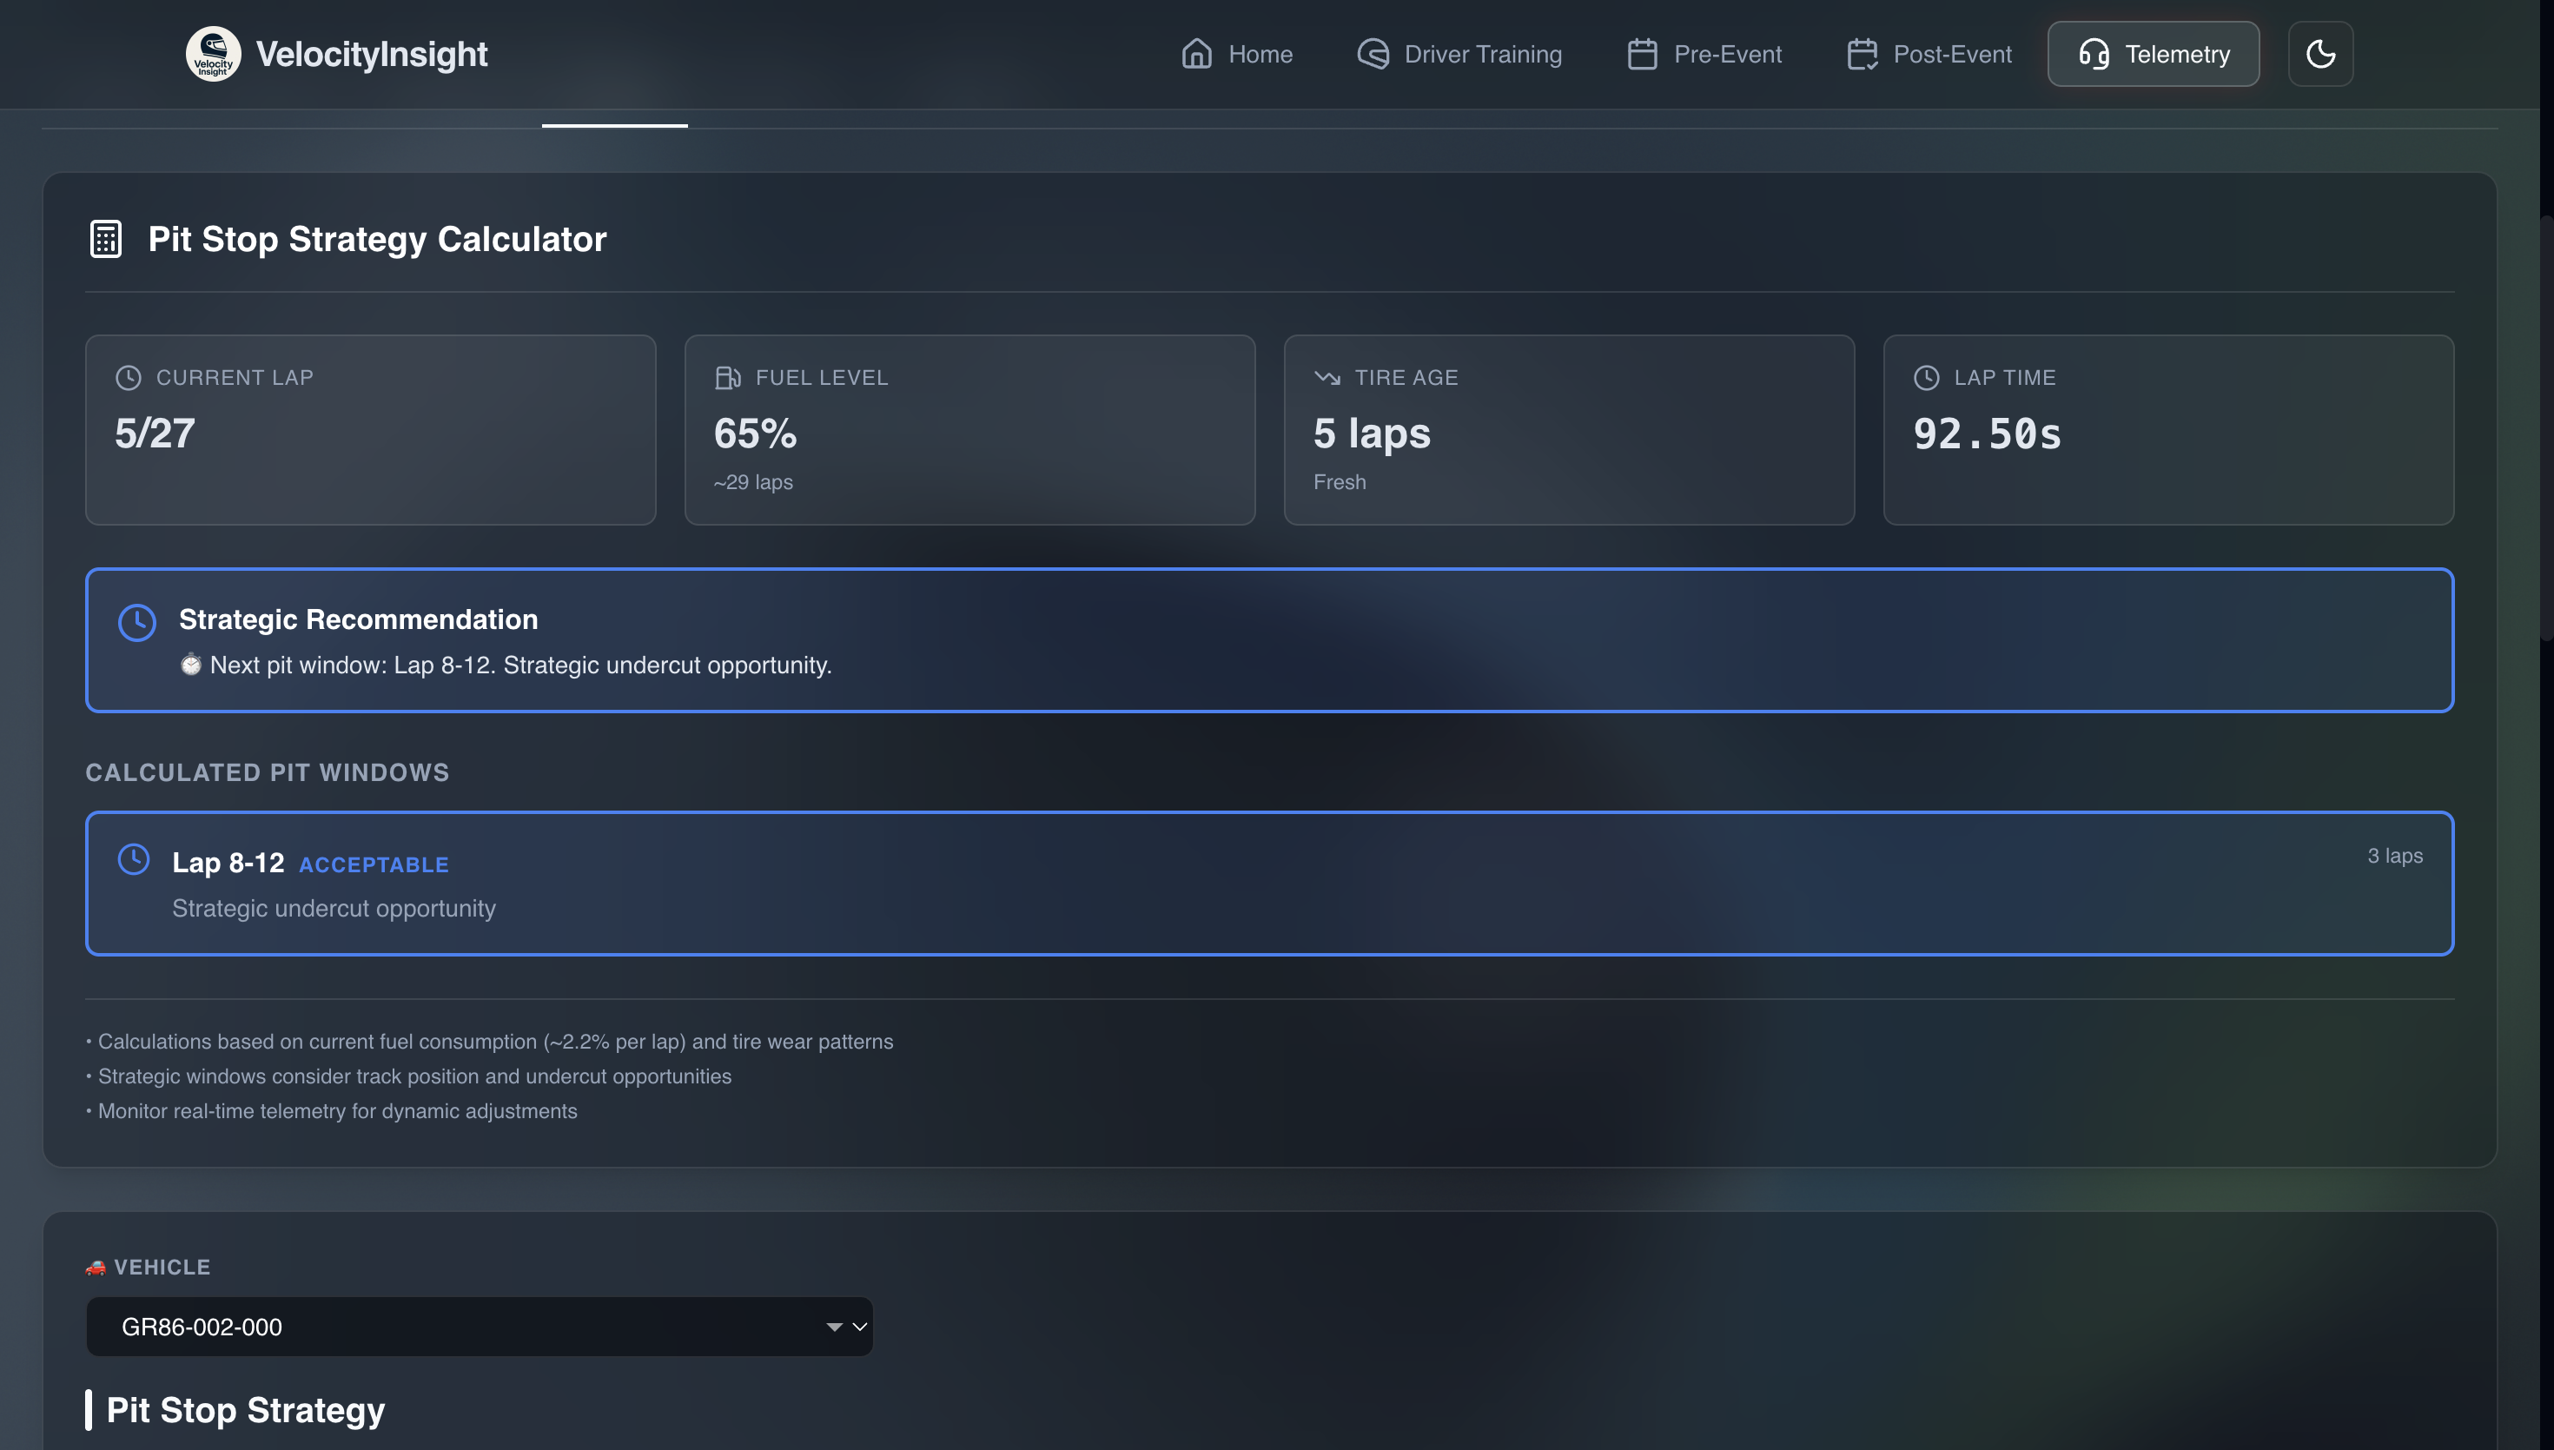Select the Telemetry nav button
The image size is (2554, 1450).
(x=2153, y=54)
